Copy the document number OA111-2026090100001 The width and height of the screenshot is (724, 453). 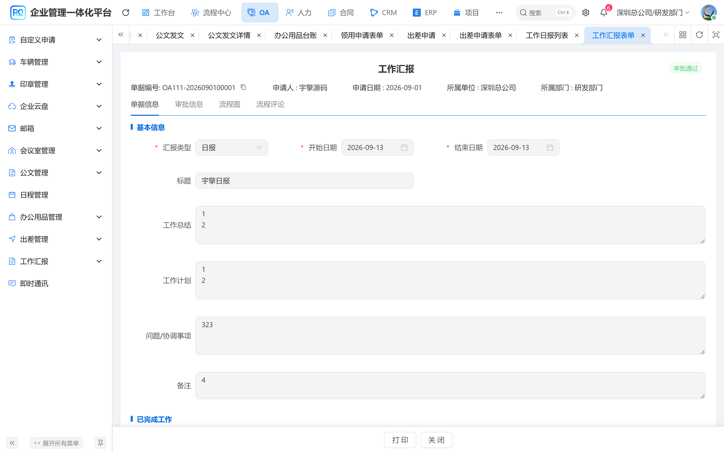(x=243, y=87)
